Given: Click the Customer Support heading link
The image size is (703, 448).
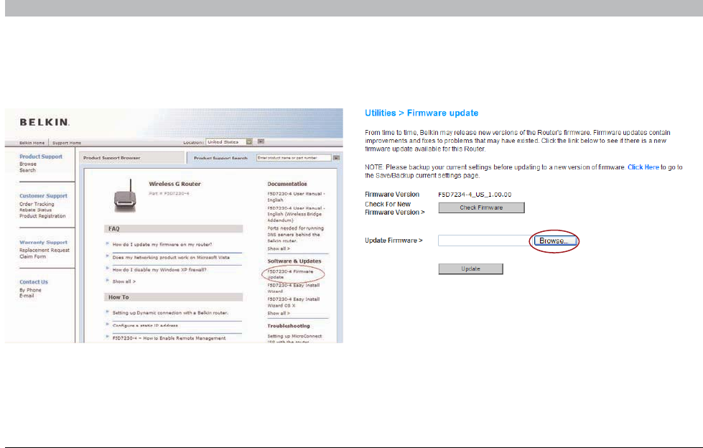Looking at the screenshot, I should (x=43, y=196).
